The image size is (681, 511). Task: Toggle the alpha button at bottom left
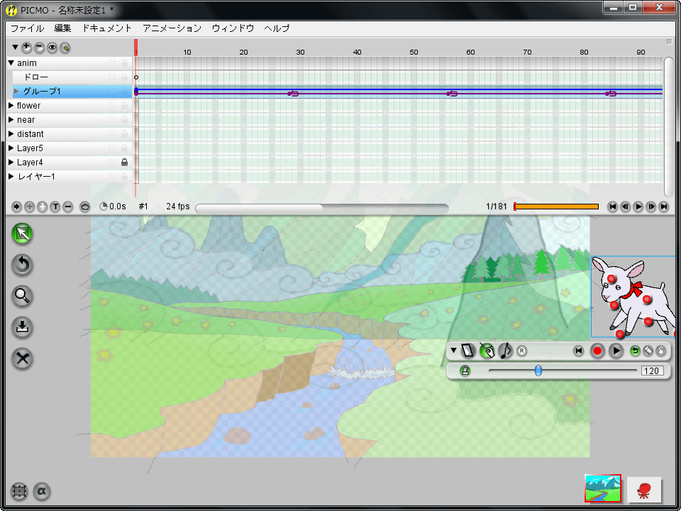coord(41,490)
